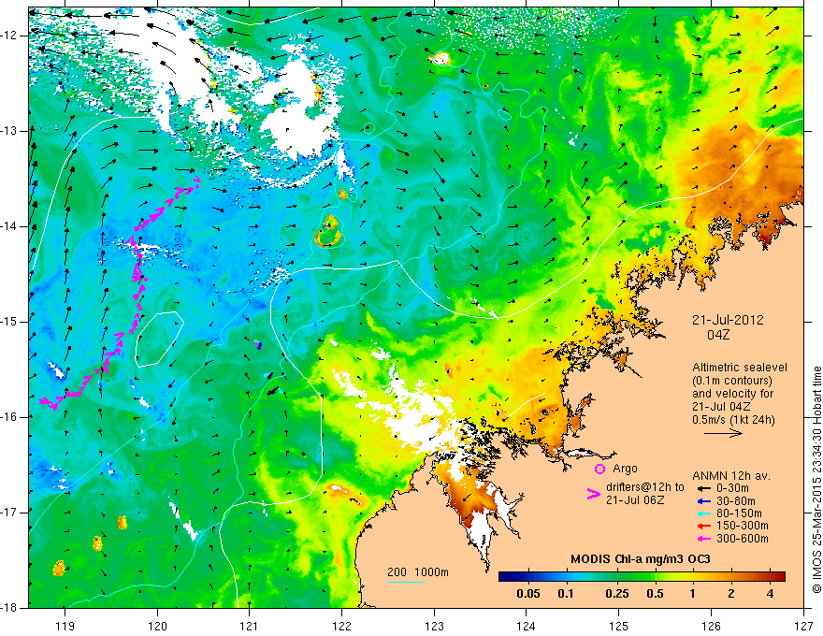823x636 pixels.
Task: Click the magenta 300-600m arrow legend icon
Action: (704, 539)
